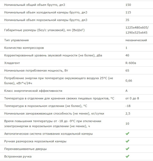
Task: Click the Тип управления label
Action: 16,40
